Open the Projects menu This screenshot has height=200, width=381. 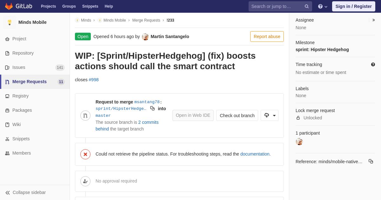coord(48,6)
